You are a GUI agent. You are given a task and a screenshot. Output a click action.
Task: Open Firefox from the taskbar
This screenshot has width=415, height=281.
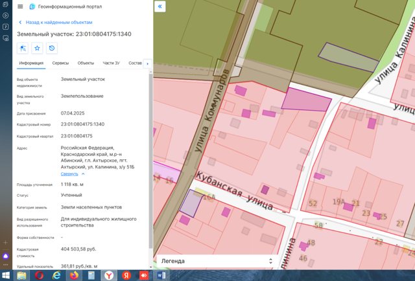click(x=74, y=275)
